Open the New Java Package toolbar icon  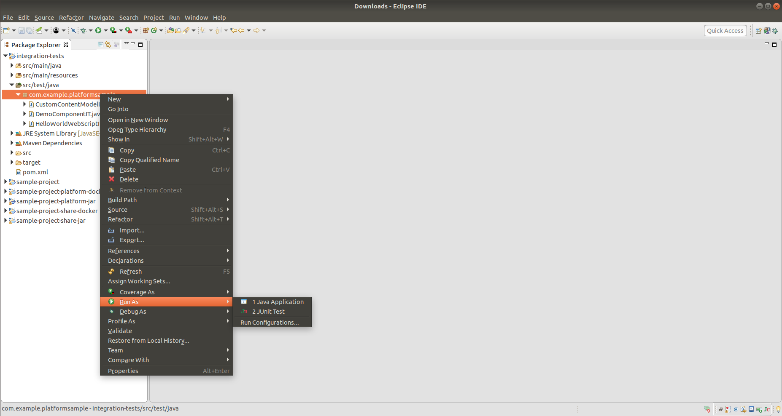(x=146, y=30)
